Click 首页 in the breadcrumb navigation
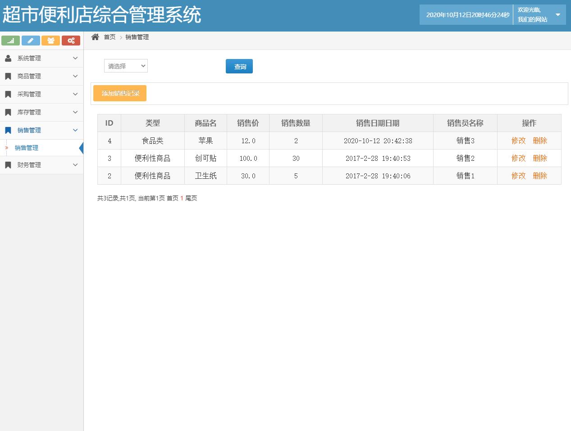 tap(109, 37)
